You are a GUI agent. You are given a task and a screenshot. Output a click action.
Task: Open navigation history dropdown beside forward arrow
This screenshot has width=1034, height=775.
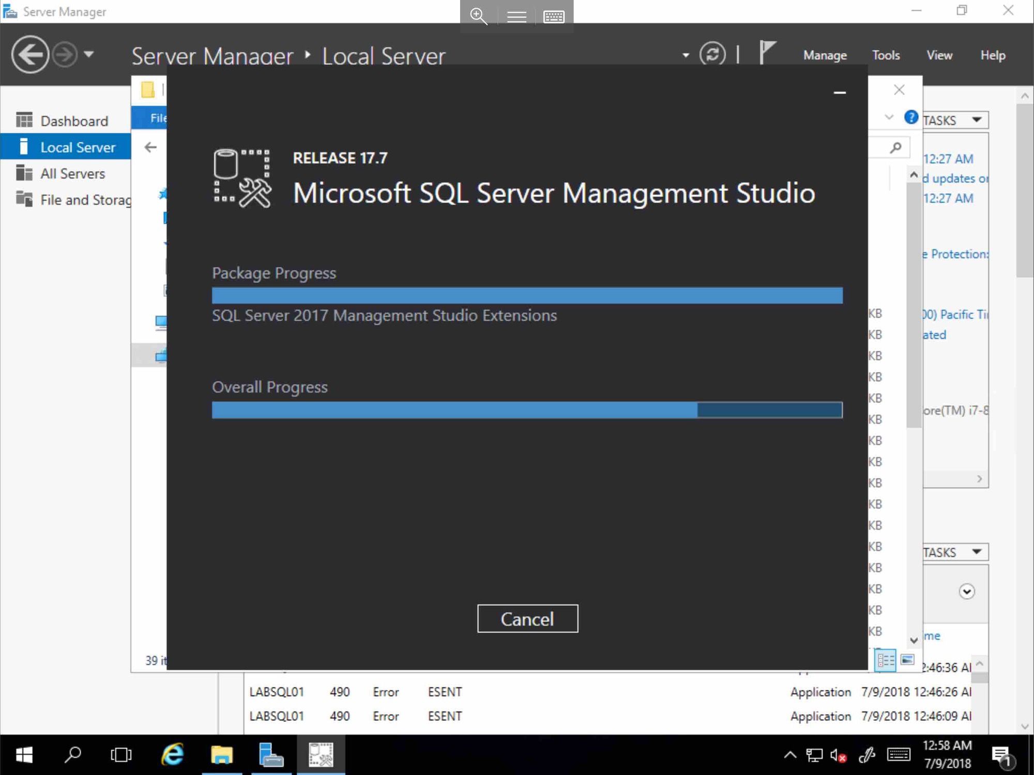tap(89, 54)
